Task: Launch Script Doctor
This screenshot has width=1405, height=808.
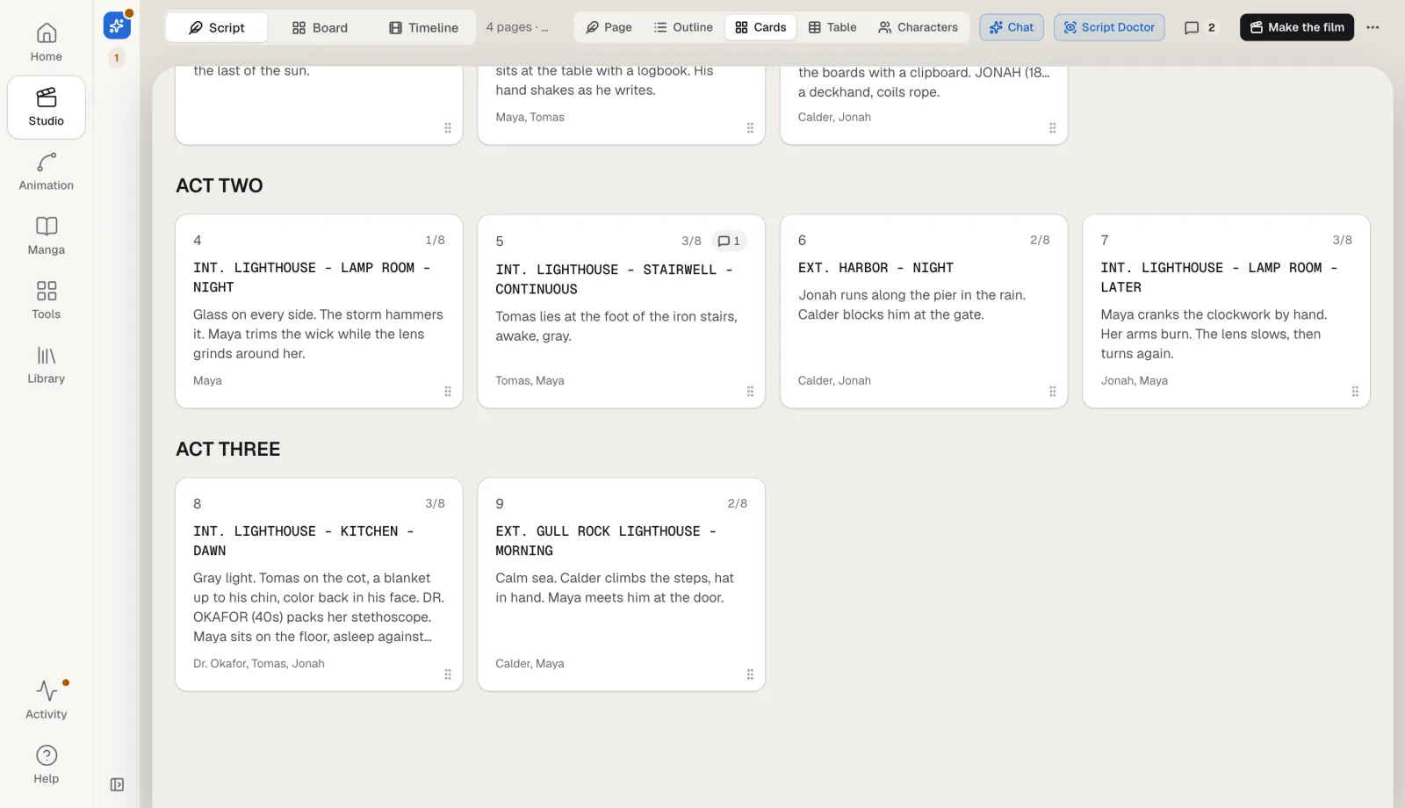Action: tap(1109, 27)
